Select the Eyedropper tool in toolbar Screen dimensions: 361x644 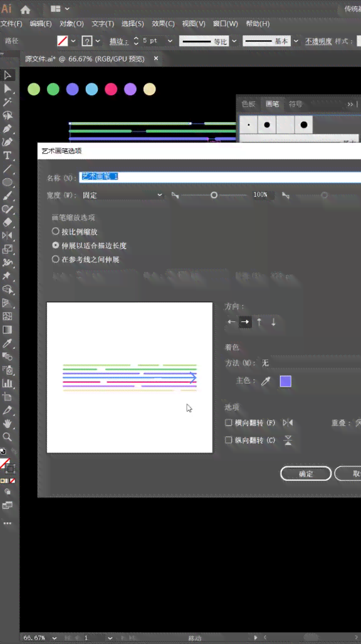[8, 343]
